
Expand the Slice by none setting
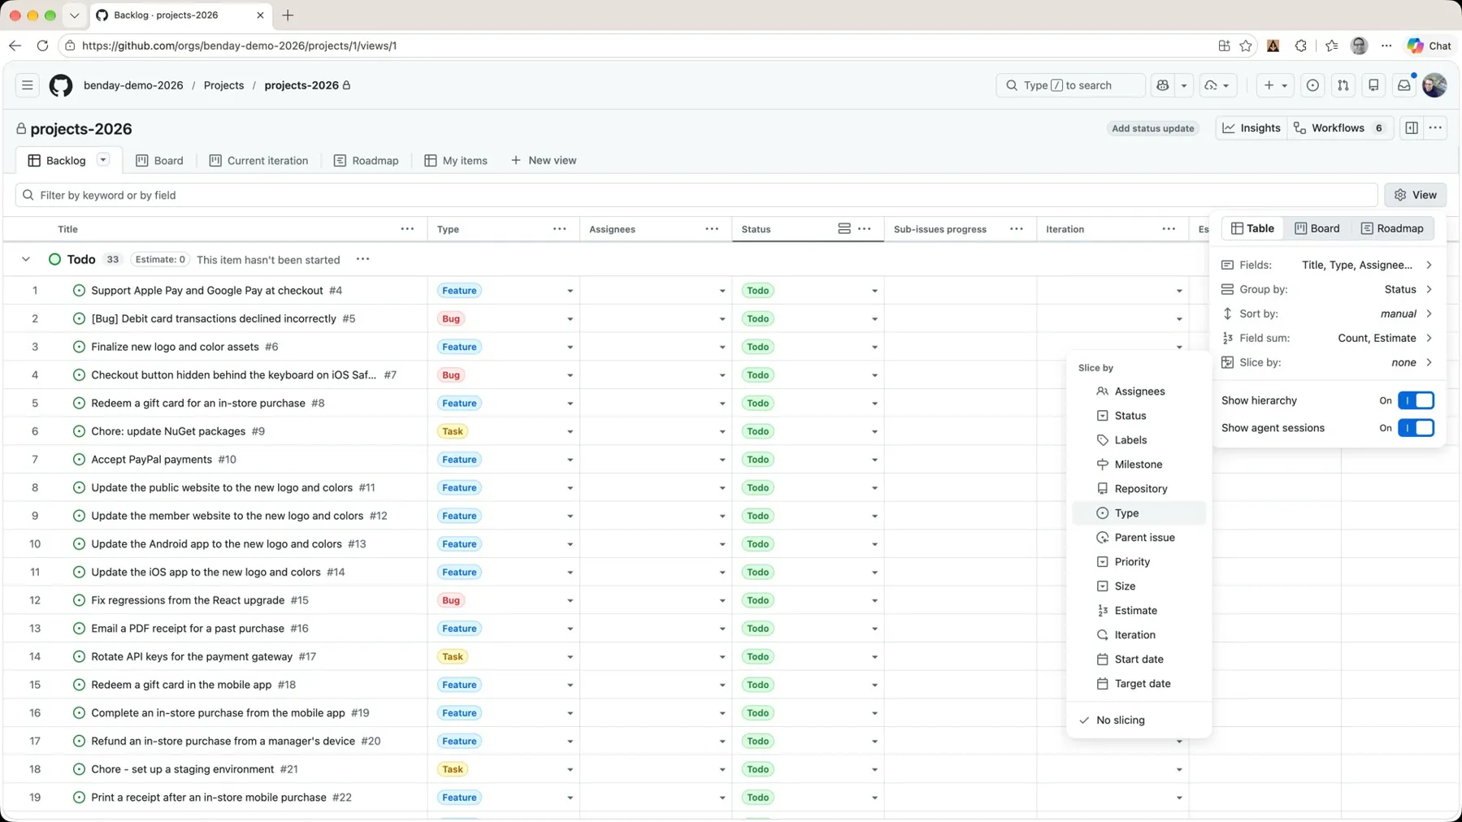point(1327,362)
